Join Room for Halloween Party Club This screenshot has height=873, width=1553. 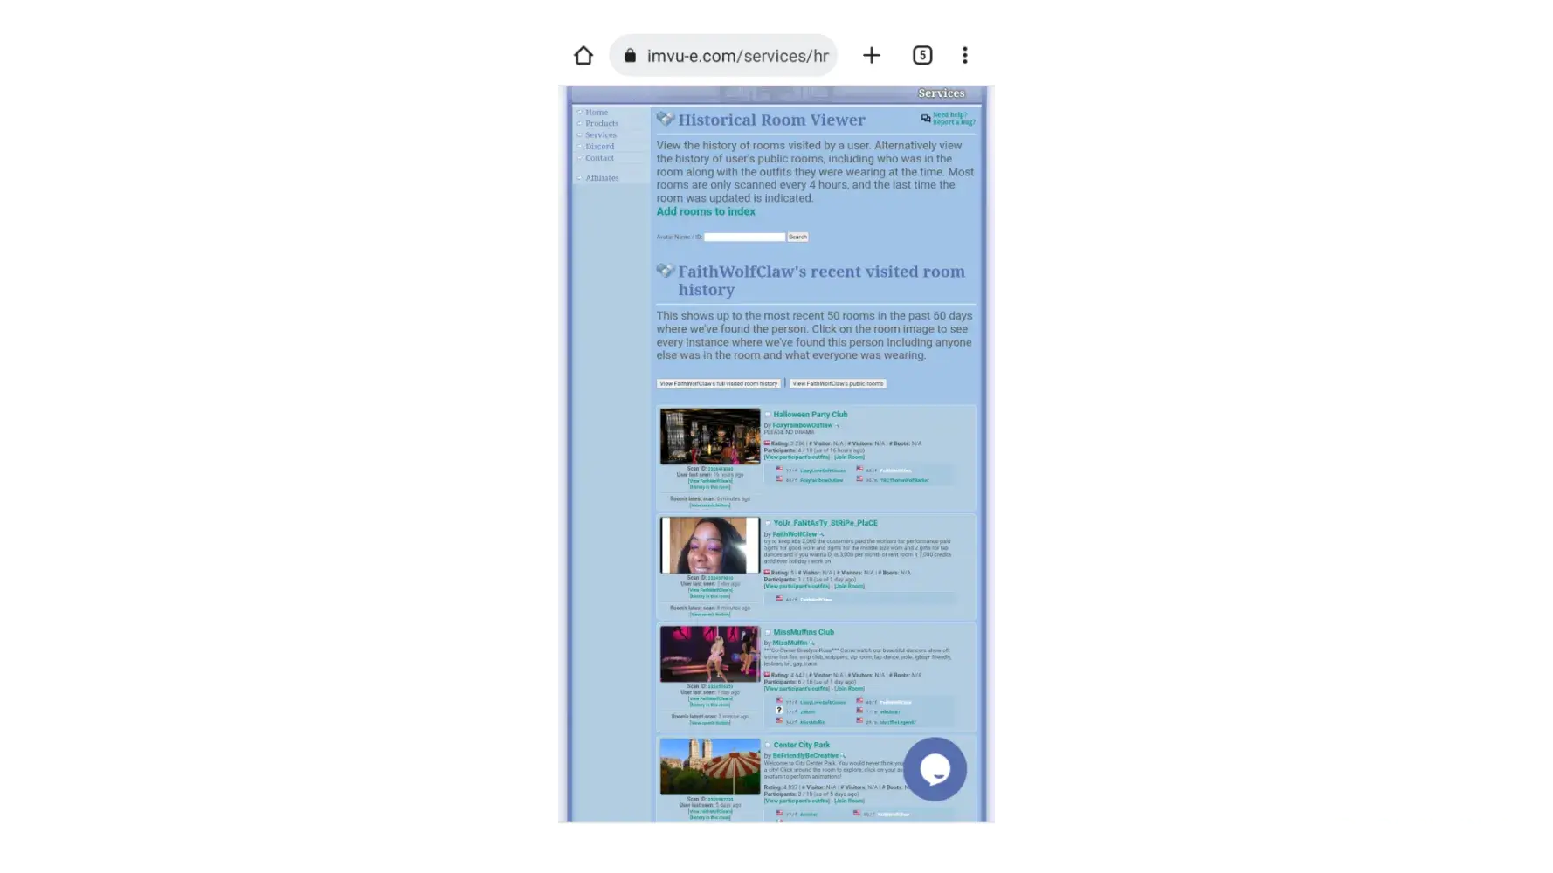coord(849,457)
